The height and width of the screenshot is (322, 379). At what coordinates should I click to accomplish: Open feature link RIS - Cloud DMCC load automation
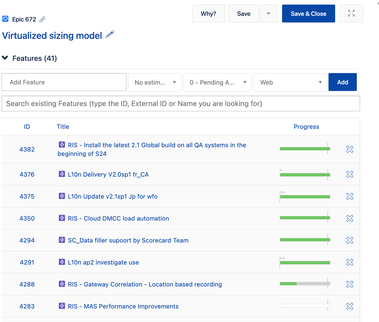118,218
